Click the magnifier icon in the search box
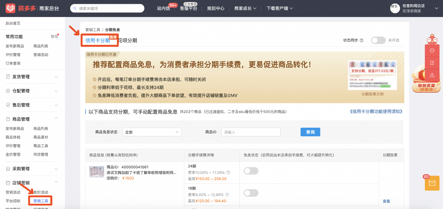443x209 pixels. click(x=75, y=8)
